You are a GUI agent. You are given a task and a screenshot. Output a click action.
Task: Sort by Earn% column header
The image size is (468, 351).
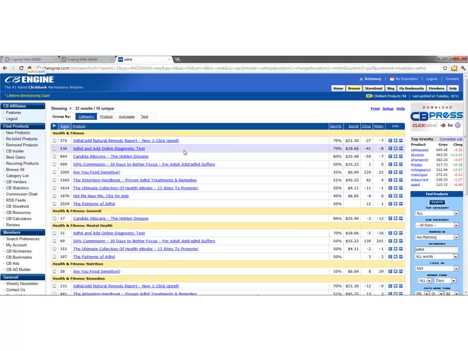(336, 126)
